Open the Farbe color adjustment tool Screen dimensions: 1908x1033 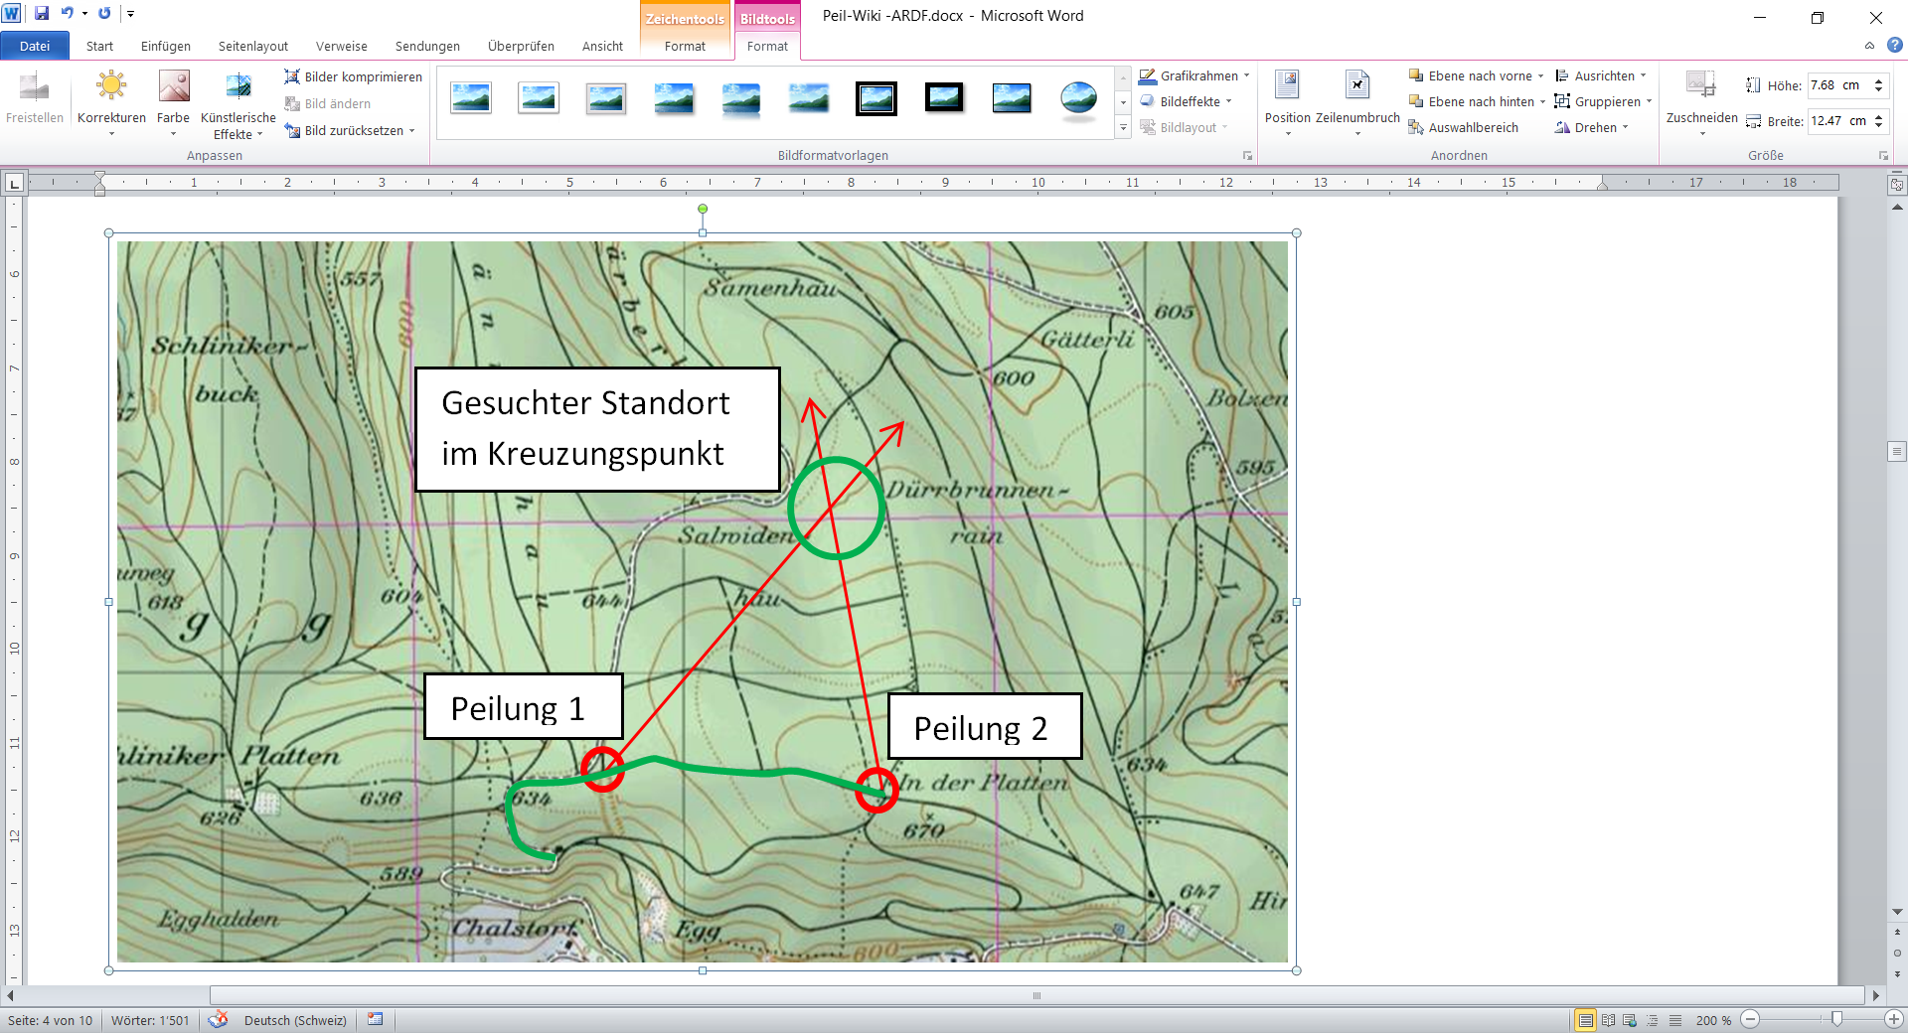coord(173,99)
